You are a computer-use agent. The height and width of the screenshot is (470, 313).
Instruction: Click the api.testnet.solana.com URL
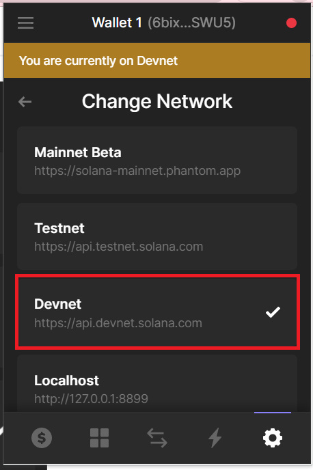coord(119,247)
